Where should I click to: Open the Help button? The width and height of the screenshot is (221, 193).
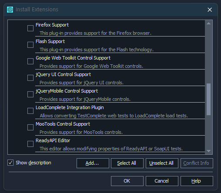(x=197, y=181)
